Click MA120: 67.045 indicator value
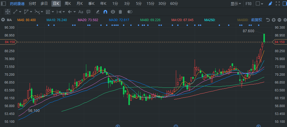The height and width of the screenshot is (127, 287). coord(182,20)
